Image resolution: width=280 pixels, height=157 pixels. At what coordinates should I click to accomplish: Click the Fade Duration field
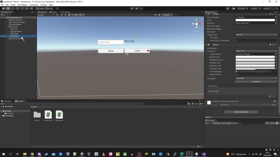(256, 75)
